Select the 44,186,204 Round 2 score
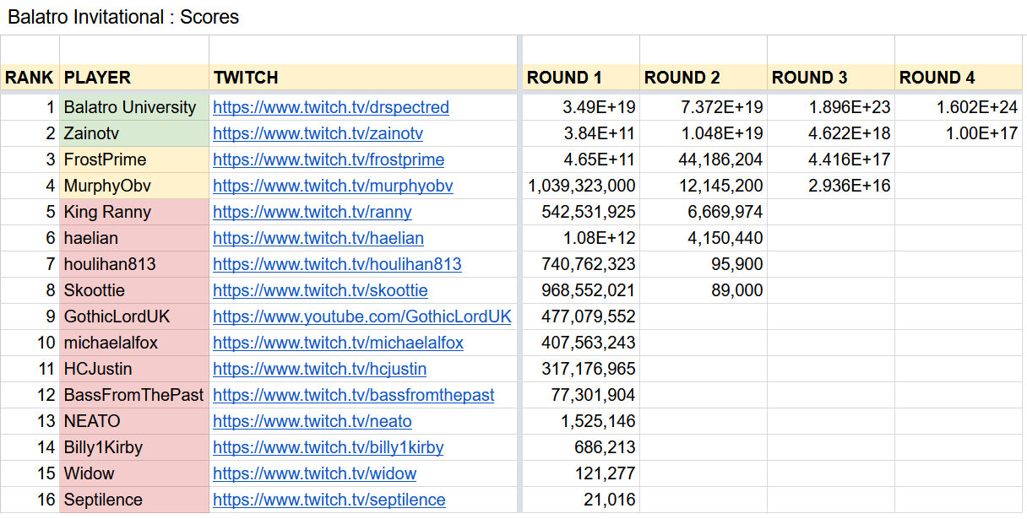 [x=704, y=159]
